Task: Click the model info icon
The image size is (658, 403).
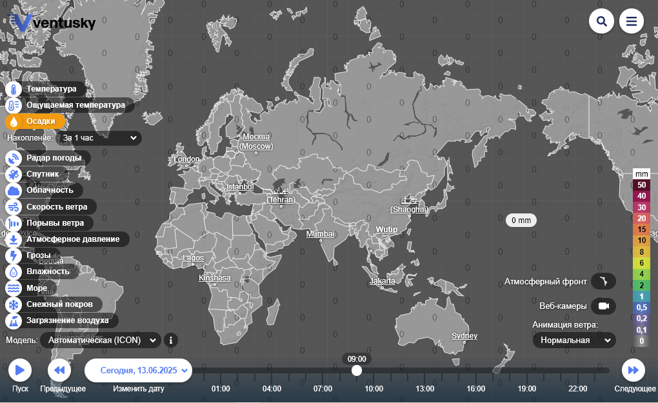Action: (x=171, y=340)
